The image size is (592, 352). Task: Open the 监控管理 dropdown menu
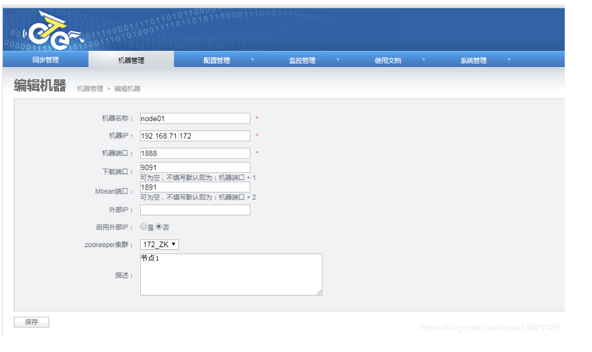click(x=302, y=59)
